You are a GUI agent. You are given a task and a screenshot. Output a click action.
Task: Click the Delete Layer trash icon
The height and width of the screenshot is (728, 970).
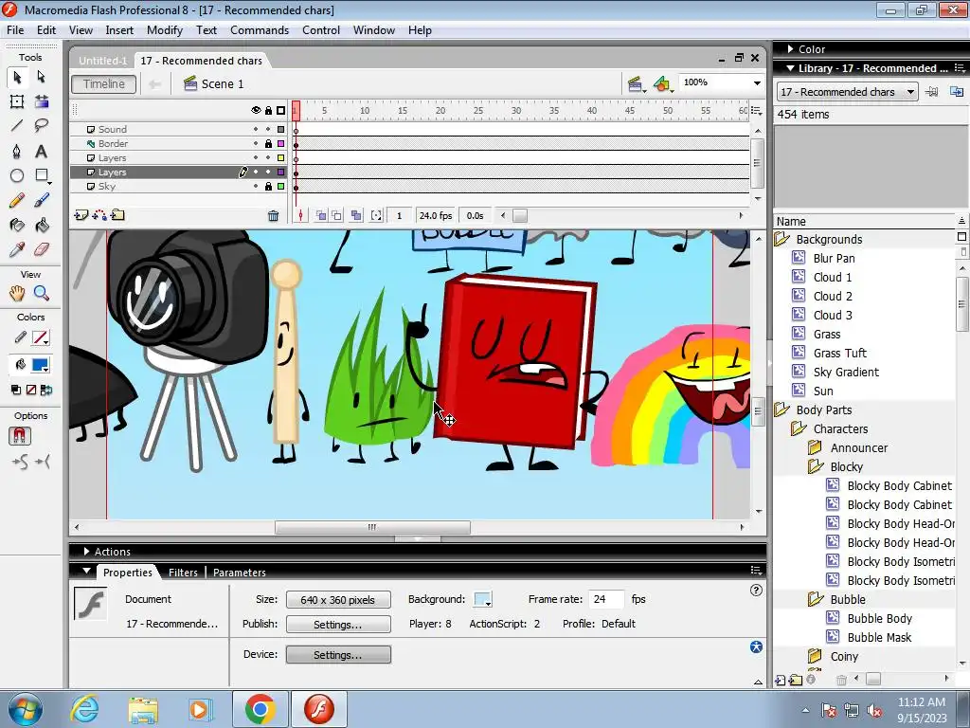coord(273,215)
